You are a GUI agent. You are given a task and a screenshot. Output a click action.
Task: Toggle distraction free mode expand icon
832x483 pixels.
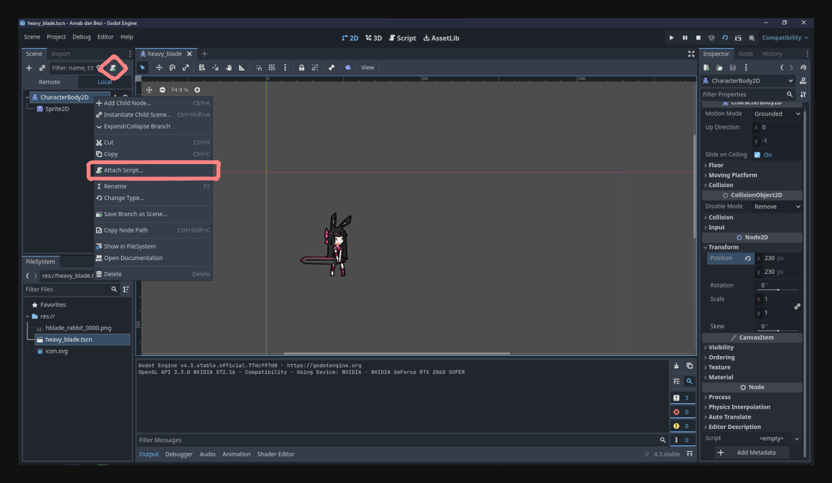691,54
